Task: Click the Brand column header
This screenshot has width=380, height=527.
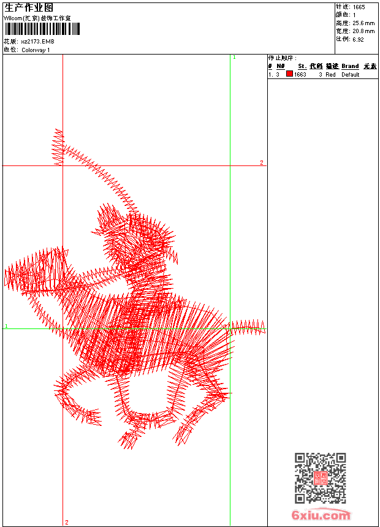Action: tap(350, 66)
